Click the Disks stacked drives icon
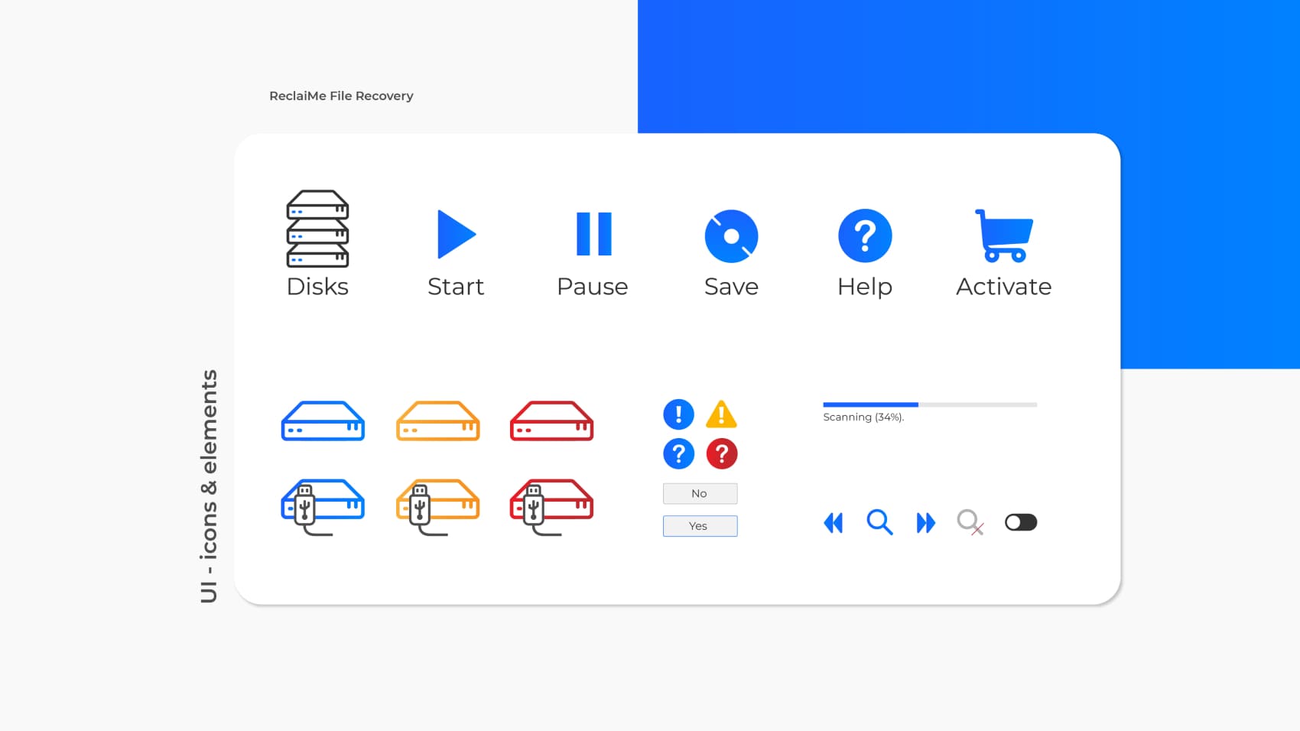The width and height of the screenshot is (1300, 731). (317, 229)
